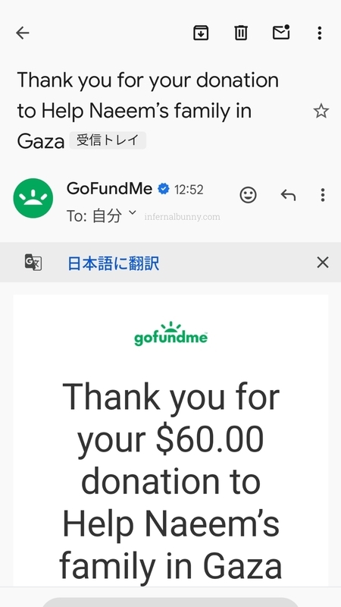Tap the Google Translate icon
Image resolution: width=341 pixels, height=607 pixels.
coord(33,263)
